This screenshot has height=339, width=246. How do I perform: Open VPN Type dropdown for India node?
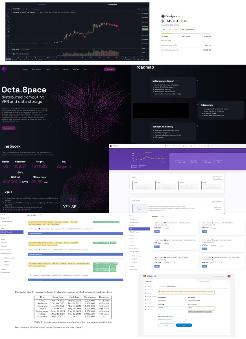pos(217,228)
